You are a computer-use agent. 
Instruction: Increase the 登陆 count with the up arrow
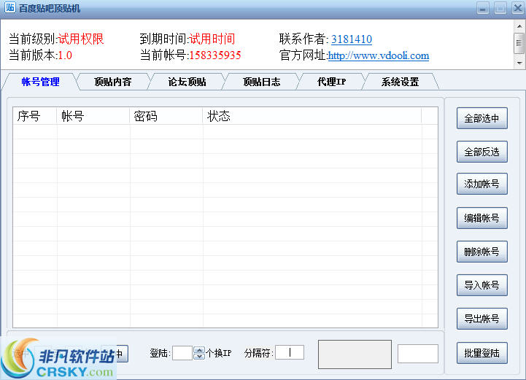pos(199,349)
